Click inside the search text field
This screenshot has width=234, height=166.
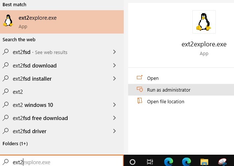click(x=62, y=161)
